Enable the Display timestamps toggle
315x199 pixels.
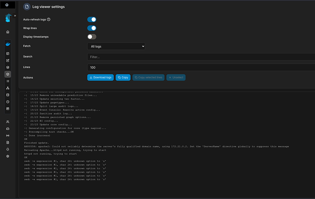point(92,37)
